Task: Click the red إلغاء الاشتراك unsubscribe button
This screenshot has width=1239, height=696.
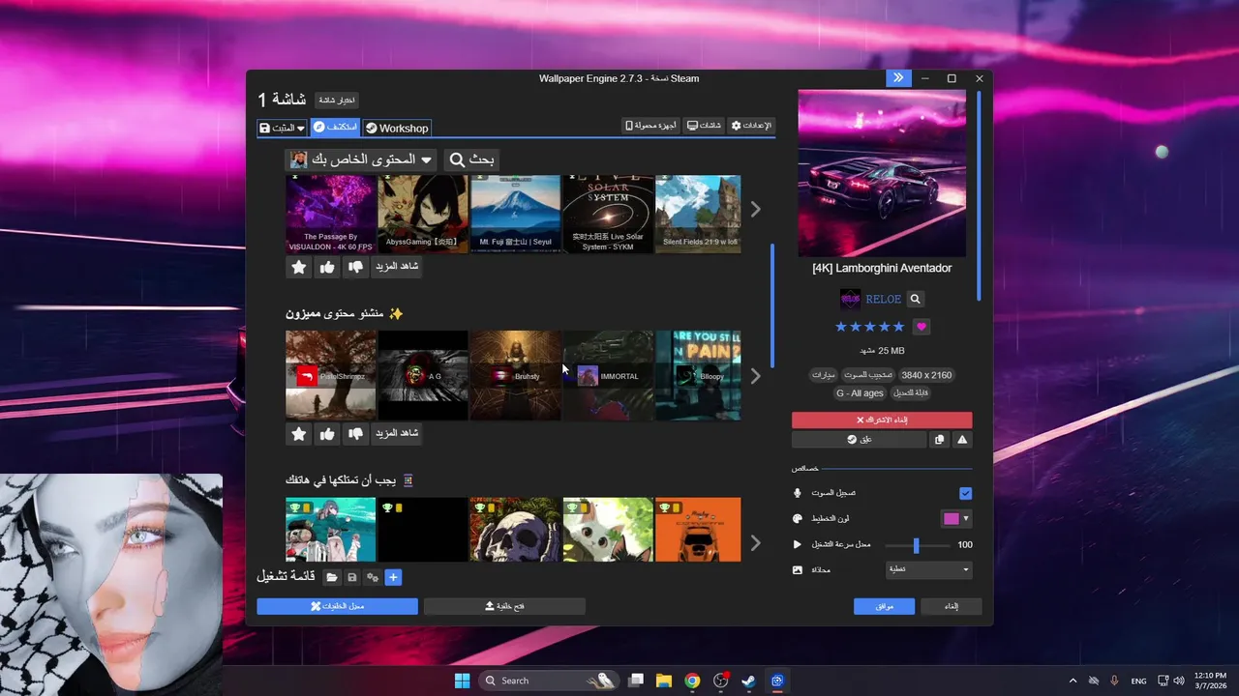Action: tap(882, 420)
